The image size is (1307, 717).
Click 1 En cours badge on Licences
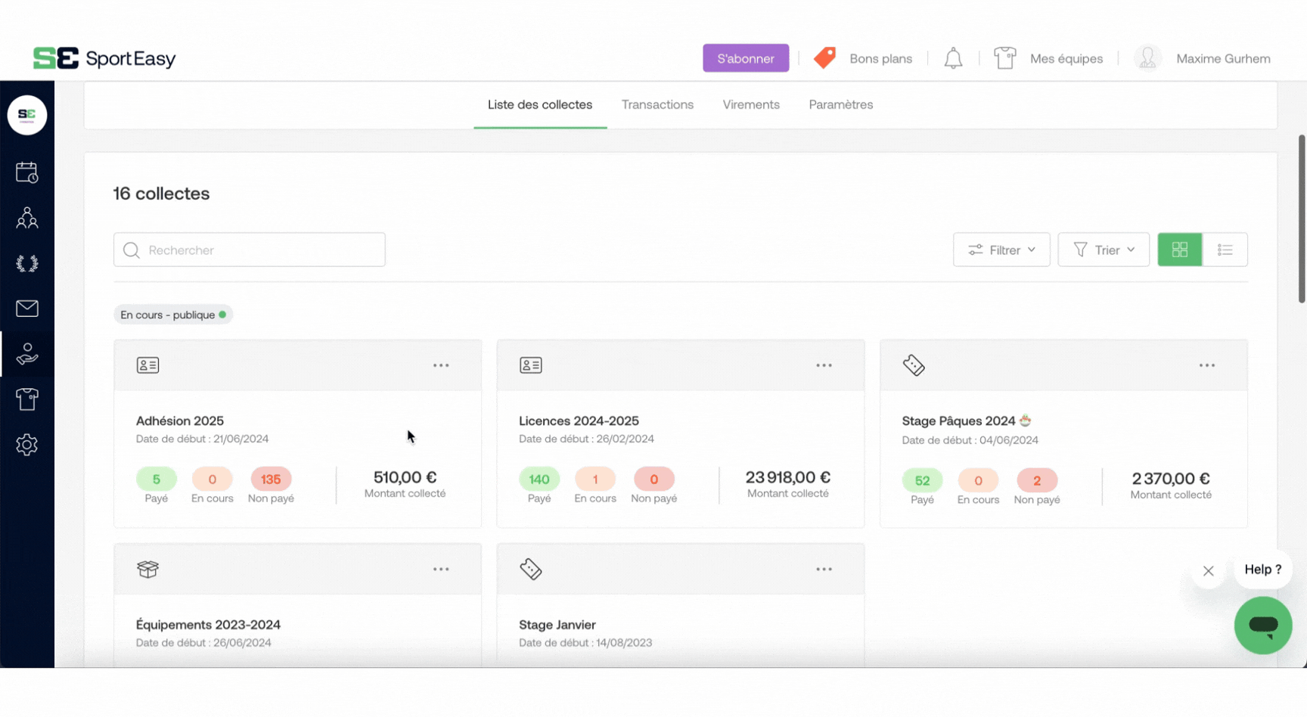(595, 479)
